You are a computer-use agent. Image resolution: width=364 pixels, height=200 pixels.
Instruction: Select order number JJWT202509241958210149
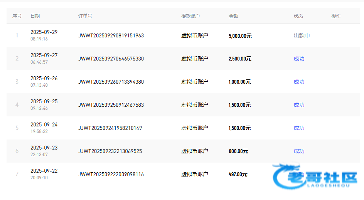(x=110, y=128)
